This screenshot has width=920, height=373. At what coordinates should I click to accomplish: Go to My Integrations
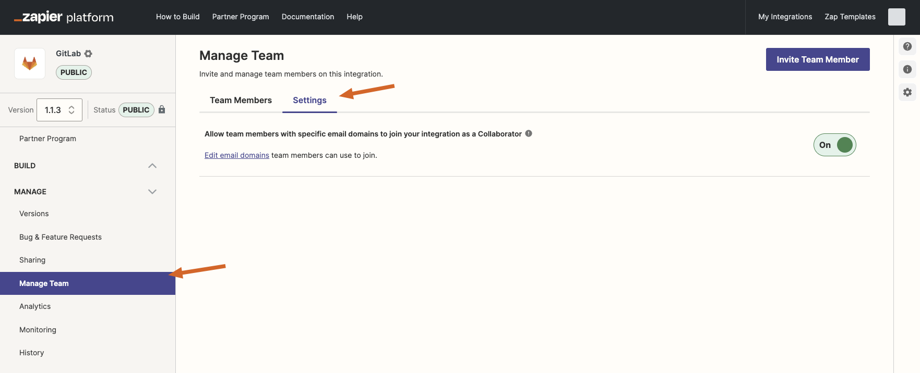coord(785,17)
